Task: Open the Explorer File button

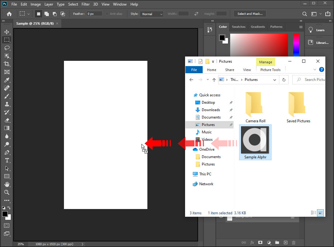Action: [x=194, y=70]
